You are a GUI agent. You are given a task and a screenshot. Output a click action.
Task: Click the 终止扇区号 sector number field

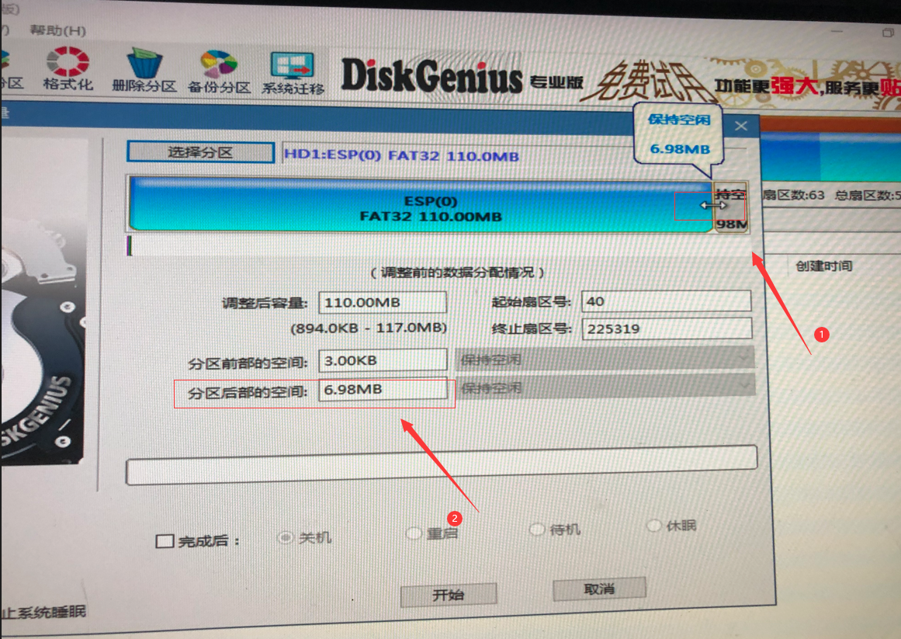[x=665, y=328]
